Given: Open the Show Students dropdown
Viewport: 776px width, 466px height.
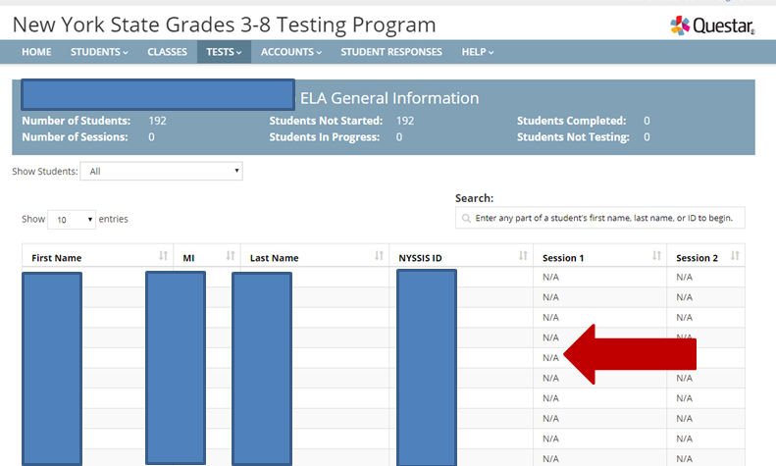Looking at the screenshot, I should point(161,171).
